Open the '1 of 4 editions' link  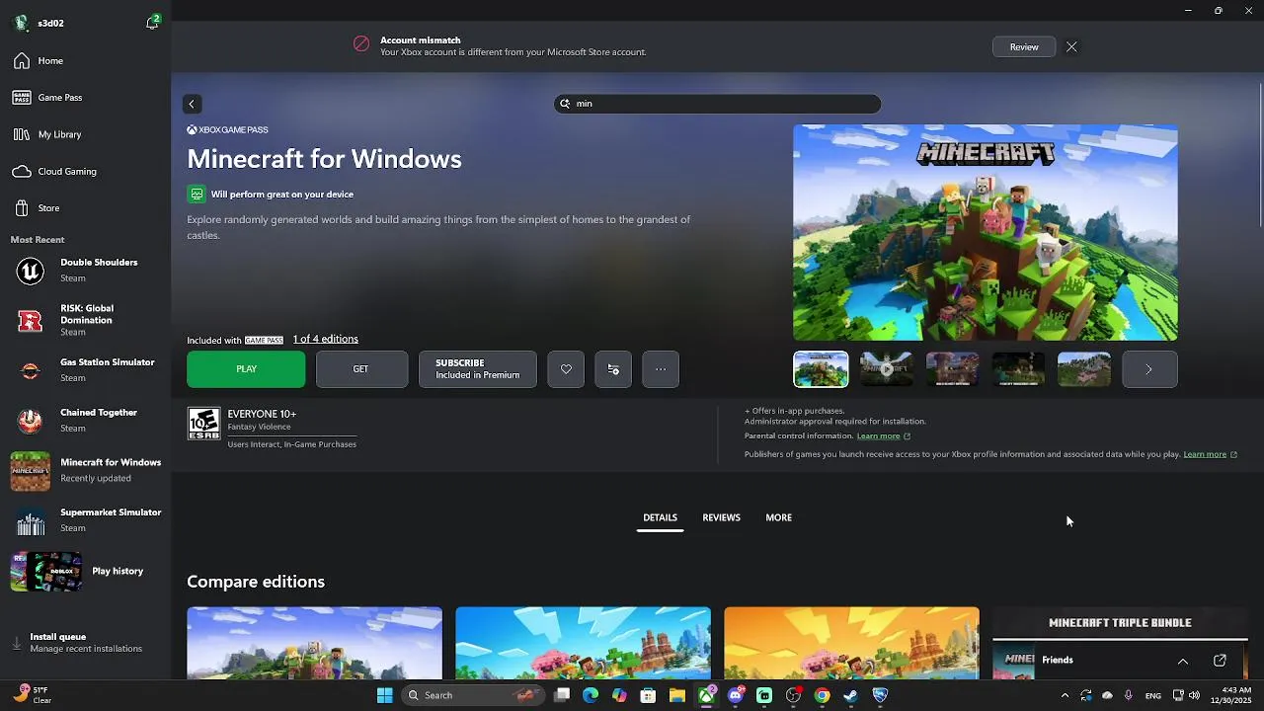[x=325, y=339]
